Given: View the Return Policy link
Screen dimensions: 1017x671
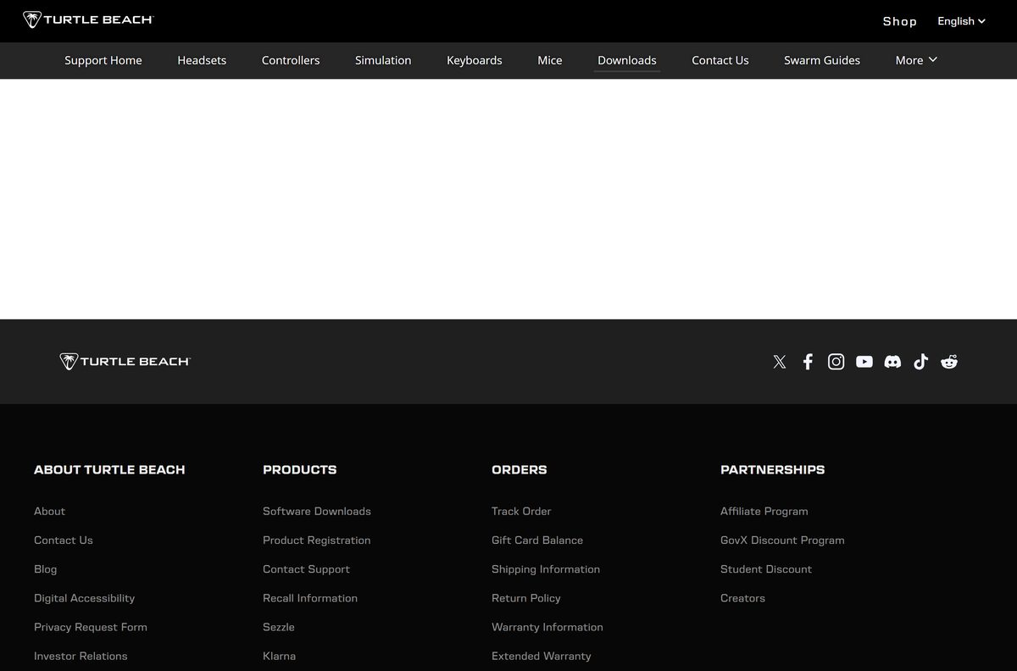Looking at the screenshot, I should tap(526, 598).
